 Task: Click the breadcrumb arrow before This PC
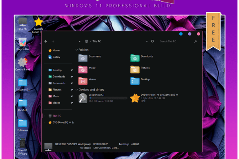tap(90, 42)
